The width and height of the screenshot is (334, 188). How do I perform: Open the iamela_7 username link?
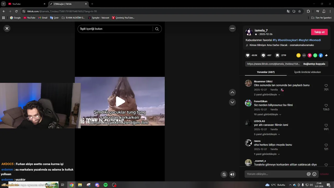261,30
